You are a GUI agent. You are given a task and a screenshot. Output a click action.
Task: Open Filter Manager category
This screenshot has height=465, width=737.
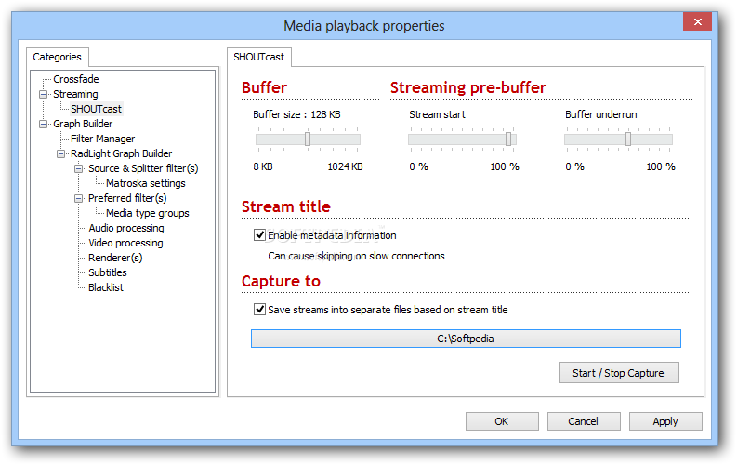pyautogui.click(x=102, y=139)
